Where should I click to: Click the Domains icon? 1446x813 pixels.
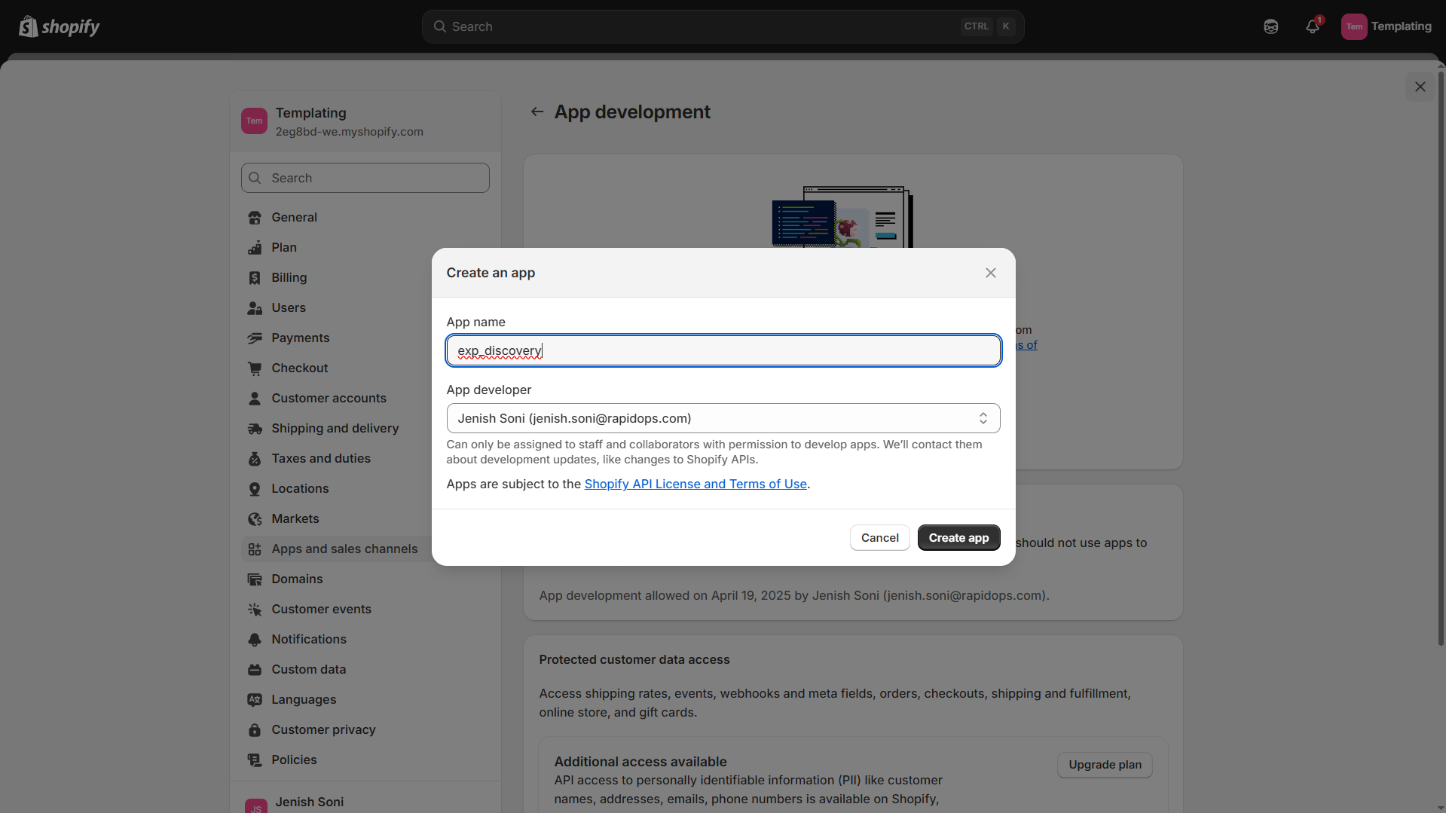tap(255, 579)
